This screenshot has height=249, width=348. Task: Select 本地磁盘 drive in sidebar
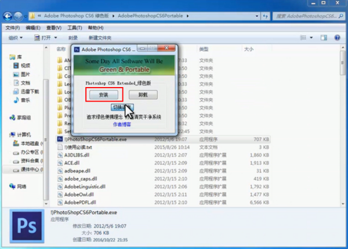pos(28,143)
